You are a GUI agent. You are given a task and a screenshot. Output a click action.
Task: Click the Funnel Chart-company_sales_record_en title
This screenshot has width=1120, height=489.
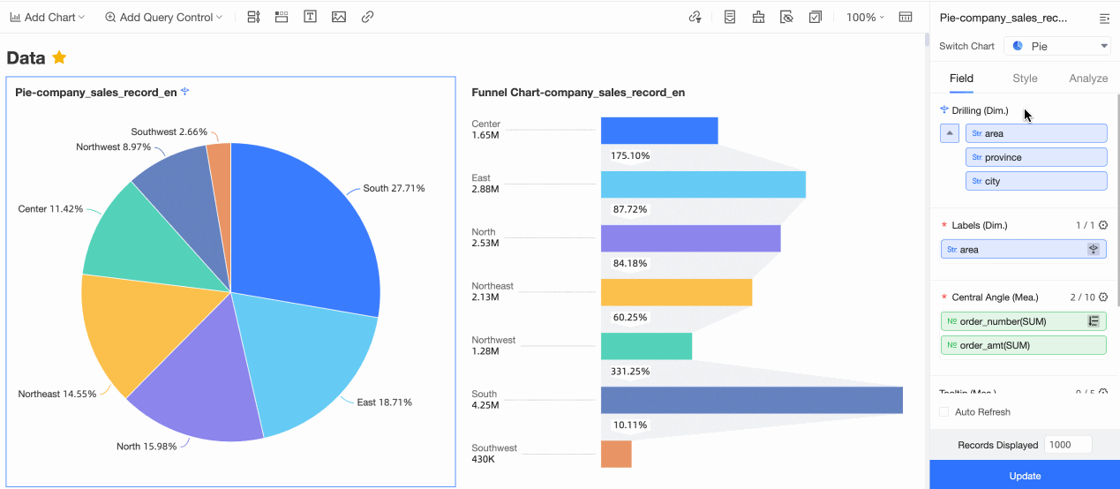point(578,93)
